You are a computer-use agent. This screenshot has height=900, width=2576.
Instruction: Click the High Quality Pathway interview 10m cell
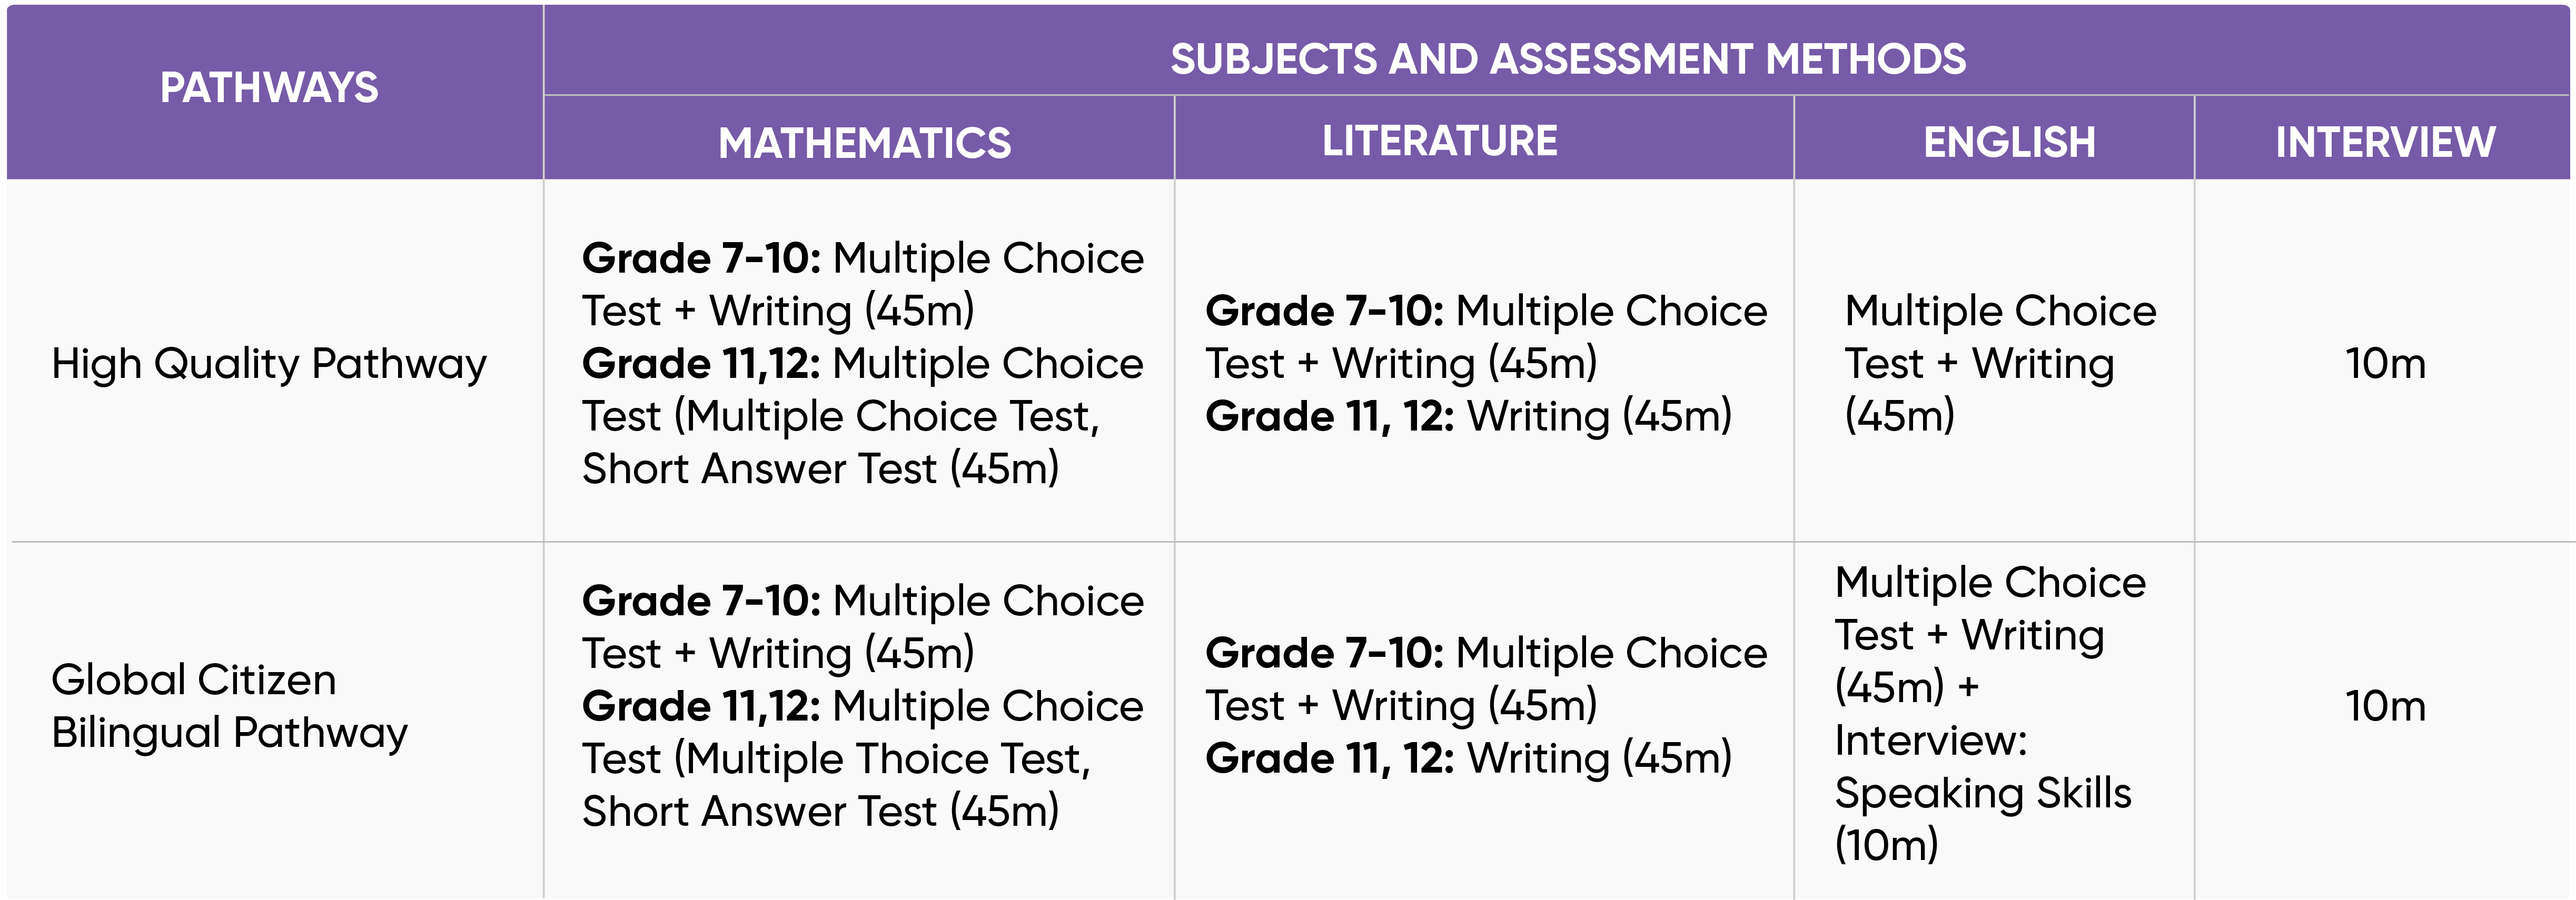[2385, 363]
